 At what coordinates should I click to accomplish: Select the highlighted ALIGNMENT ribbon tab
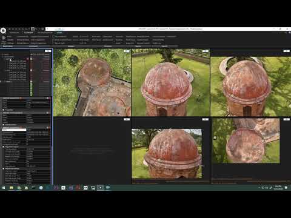click(28, 33)
